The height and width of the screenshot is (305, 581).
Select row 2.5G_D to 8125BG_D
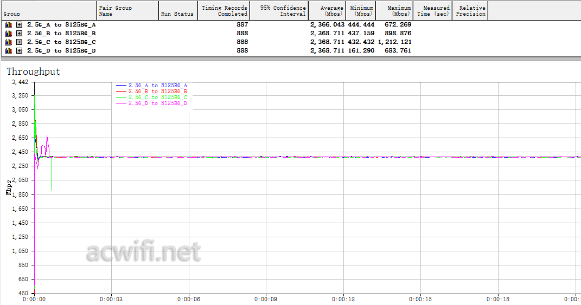pos(61,51)
